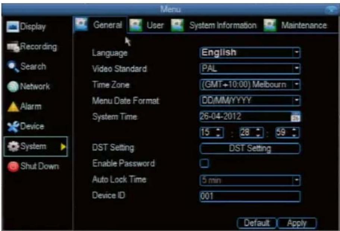The width and height of the screenshot is (340, 231).
Task: Click the System gear icon in sidebar
Action: pos(13,146)
